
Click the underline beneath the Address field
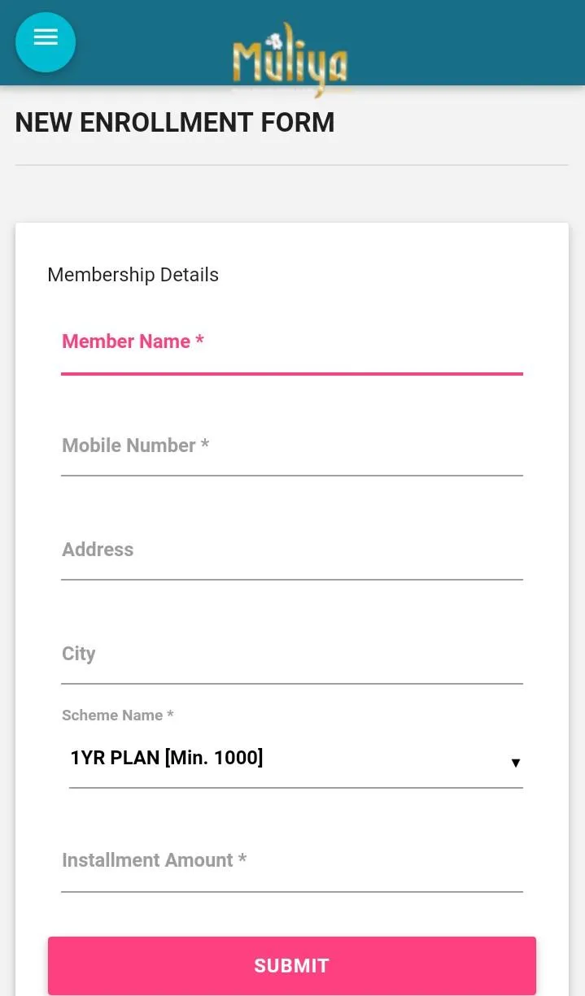click(291, 580)
